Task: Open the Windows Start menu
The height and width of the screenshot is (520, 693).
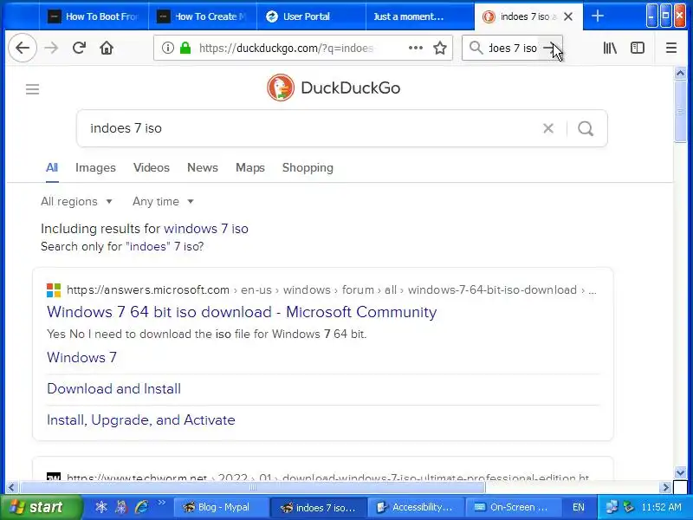Action: 41,507
